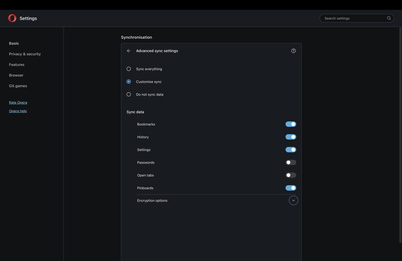Click the Opera logo icon
Viewport: 402px width, 261px height.
12,18
